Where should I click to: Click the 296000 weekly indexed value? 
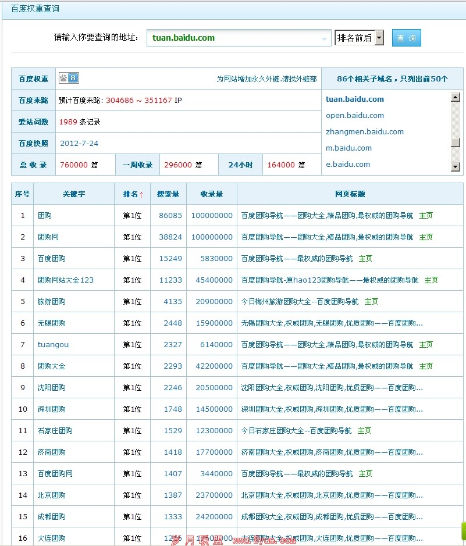coord(178,165)
